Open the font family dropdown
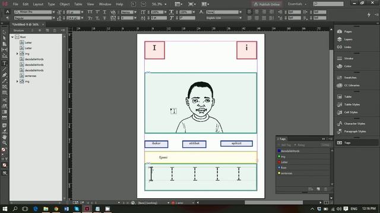The image size is (380, 213). pyautogui.click(x=53, y=12)
